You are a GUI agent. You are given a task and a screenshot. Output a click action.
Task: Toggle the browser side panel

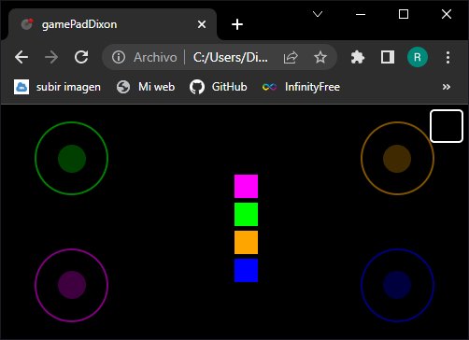(x=388, y=57)
